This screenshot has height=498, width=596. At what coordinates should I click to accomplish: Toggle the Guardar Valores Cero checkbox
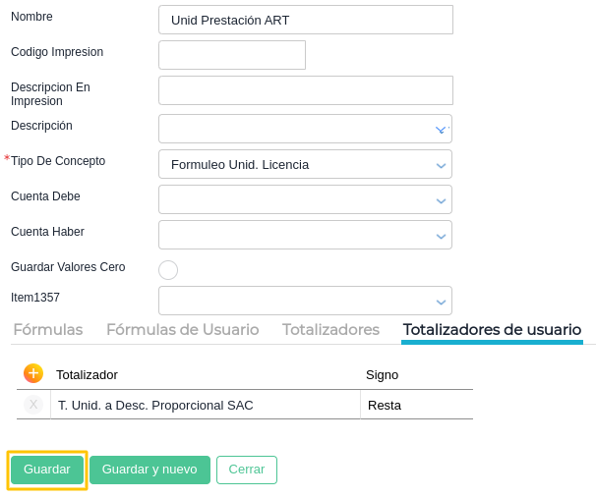point(168,269)
